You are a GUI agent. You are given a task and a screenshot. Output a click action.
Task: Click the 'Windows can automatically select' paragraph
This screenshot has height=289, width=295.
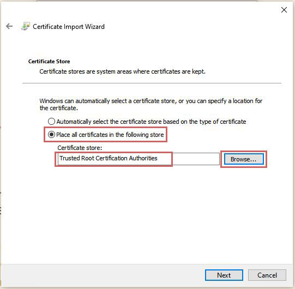pyautogui.click(x=151, y=105)
